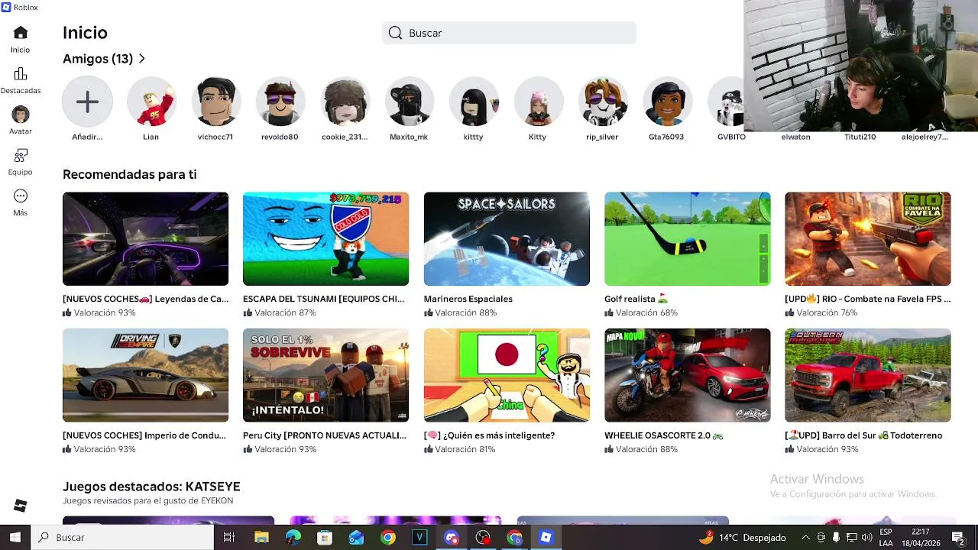Image resolution: width=978 pixels, height=550 pixels.
Task: Click 'Valoración 87%' under ESCAPA DEL TSUNAMI
Action: pyautogui.click(x=280, y=312)
